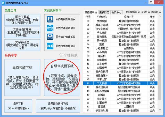Screen dimensions: 165x117
Task: Select the 第一视频 row
Action: coord(120,41)
